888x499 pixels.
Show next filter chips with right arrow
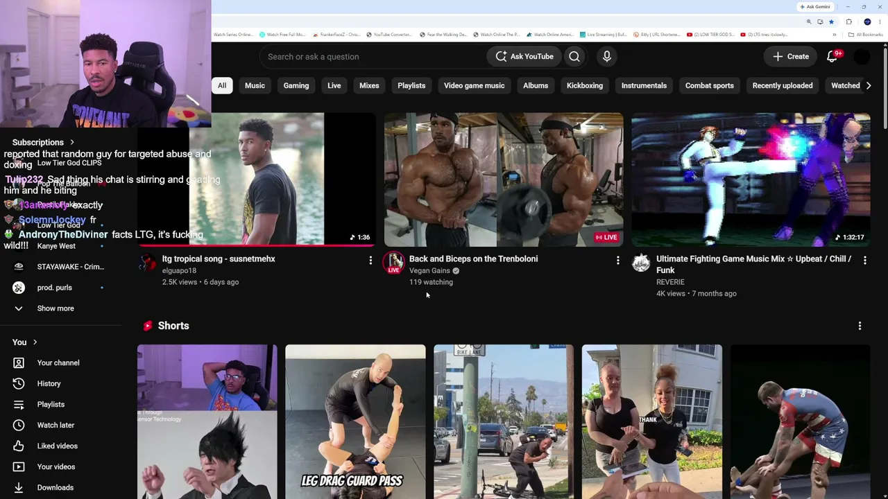(x=869, y=86)
